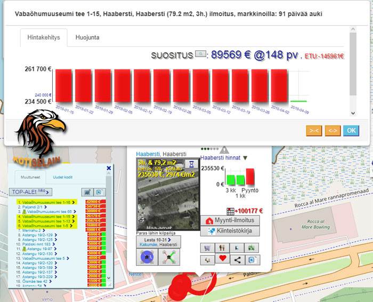Open chevron next to Õismäe tee 42

tap(50, 281)
